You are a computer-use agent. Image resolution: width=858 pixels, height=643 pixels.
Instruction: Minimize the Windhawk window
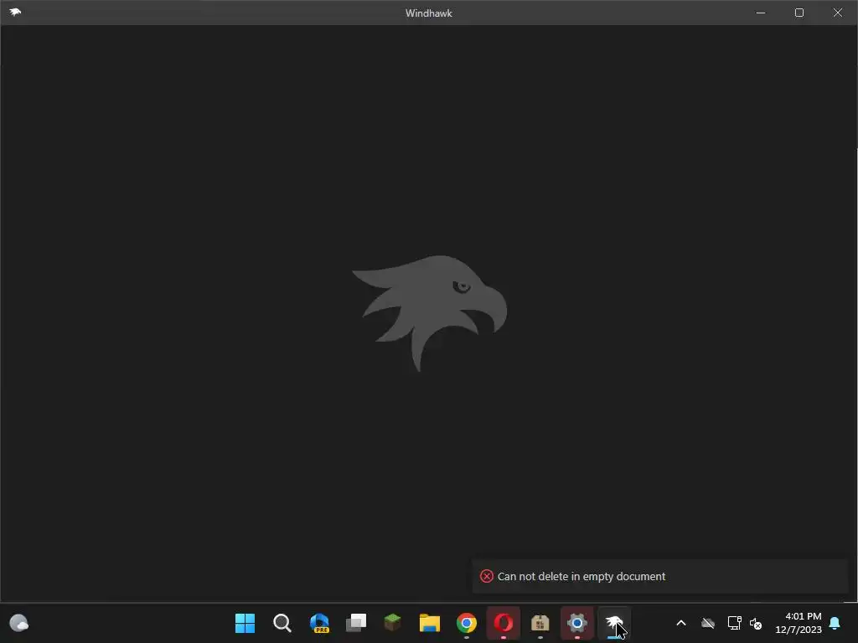tap(761, 13)
